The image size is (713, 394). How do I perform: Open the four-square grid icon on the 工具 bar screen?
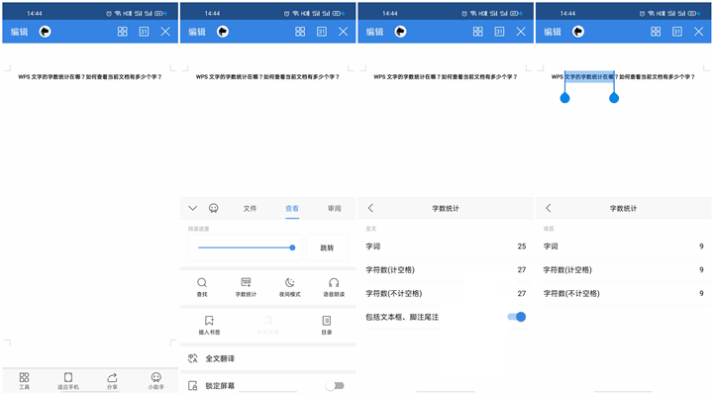pos(123,32)
